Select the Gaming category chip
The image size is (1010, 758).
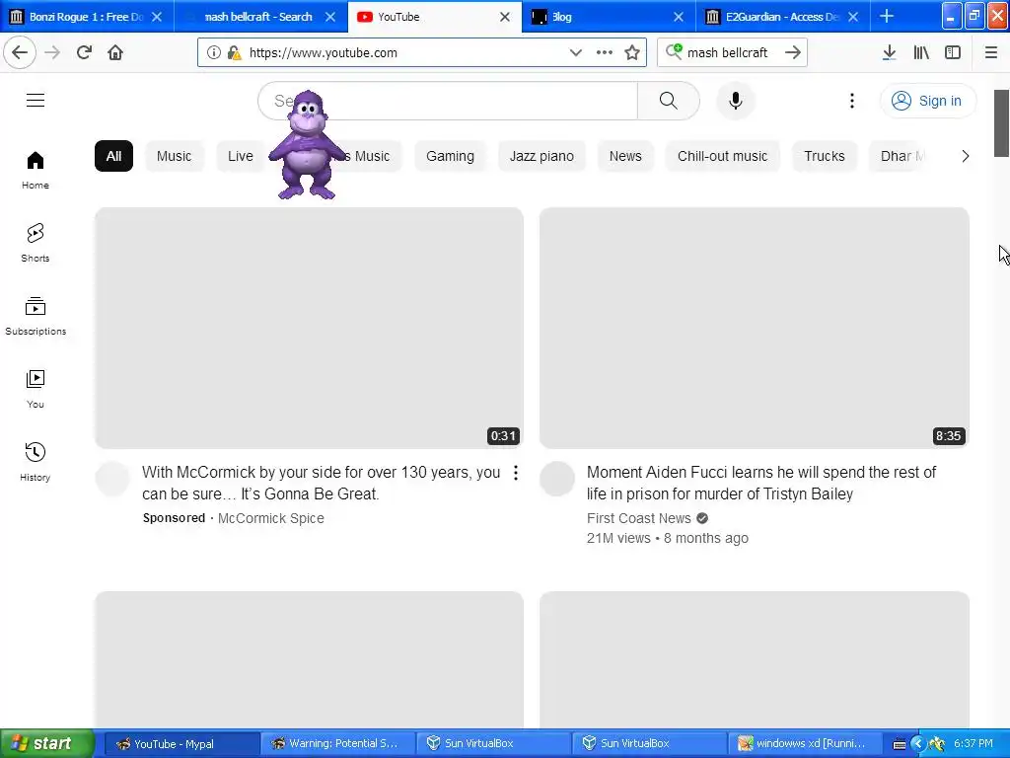(450, 156)
